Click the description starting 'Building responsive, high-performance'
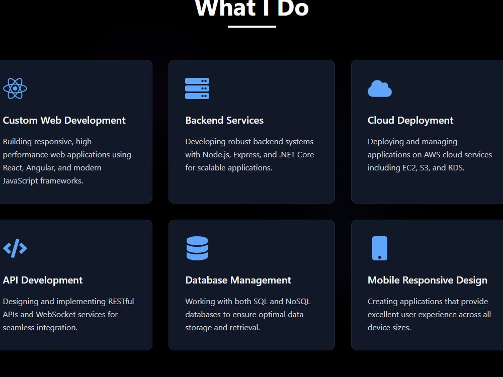Image resolution: width=503 pixels, height=377 pixels. [x=67, y=161]
